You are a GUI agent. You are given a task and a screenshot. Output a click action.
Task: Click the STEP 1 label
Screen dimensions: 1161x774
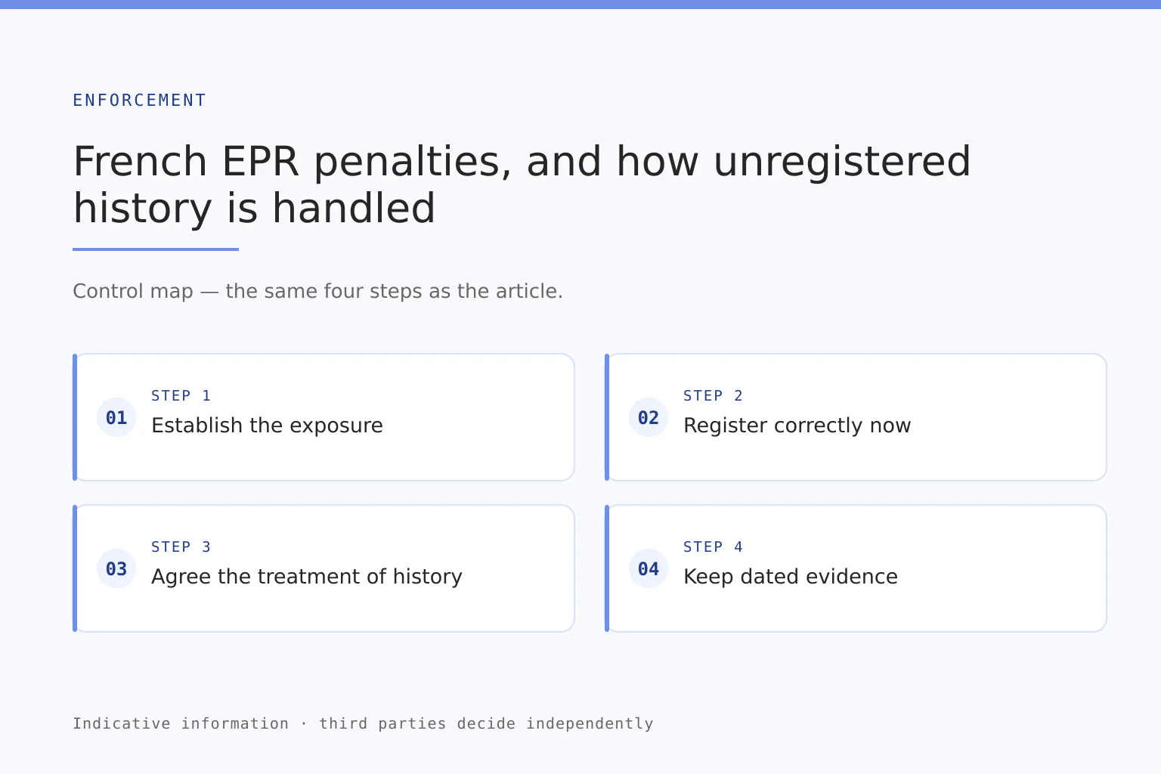(181, 395)
